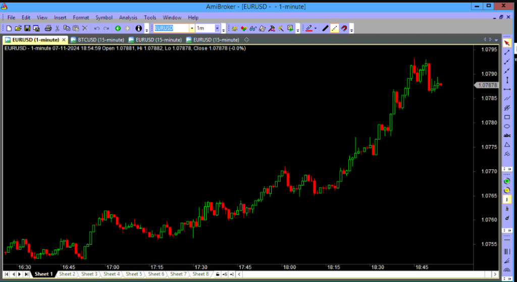Open the chart tabs list dropdown arrow
This screenshot has width=517, height=282.
pos(496,40)
